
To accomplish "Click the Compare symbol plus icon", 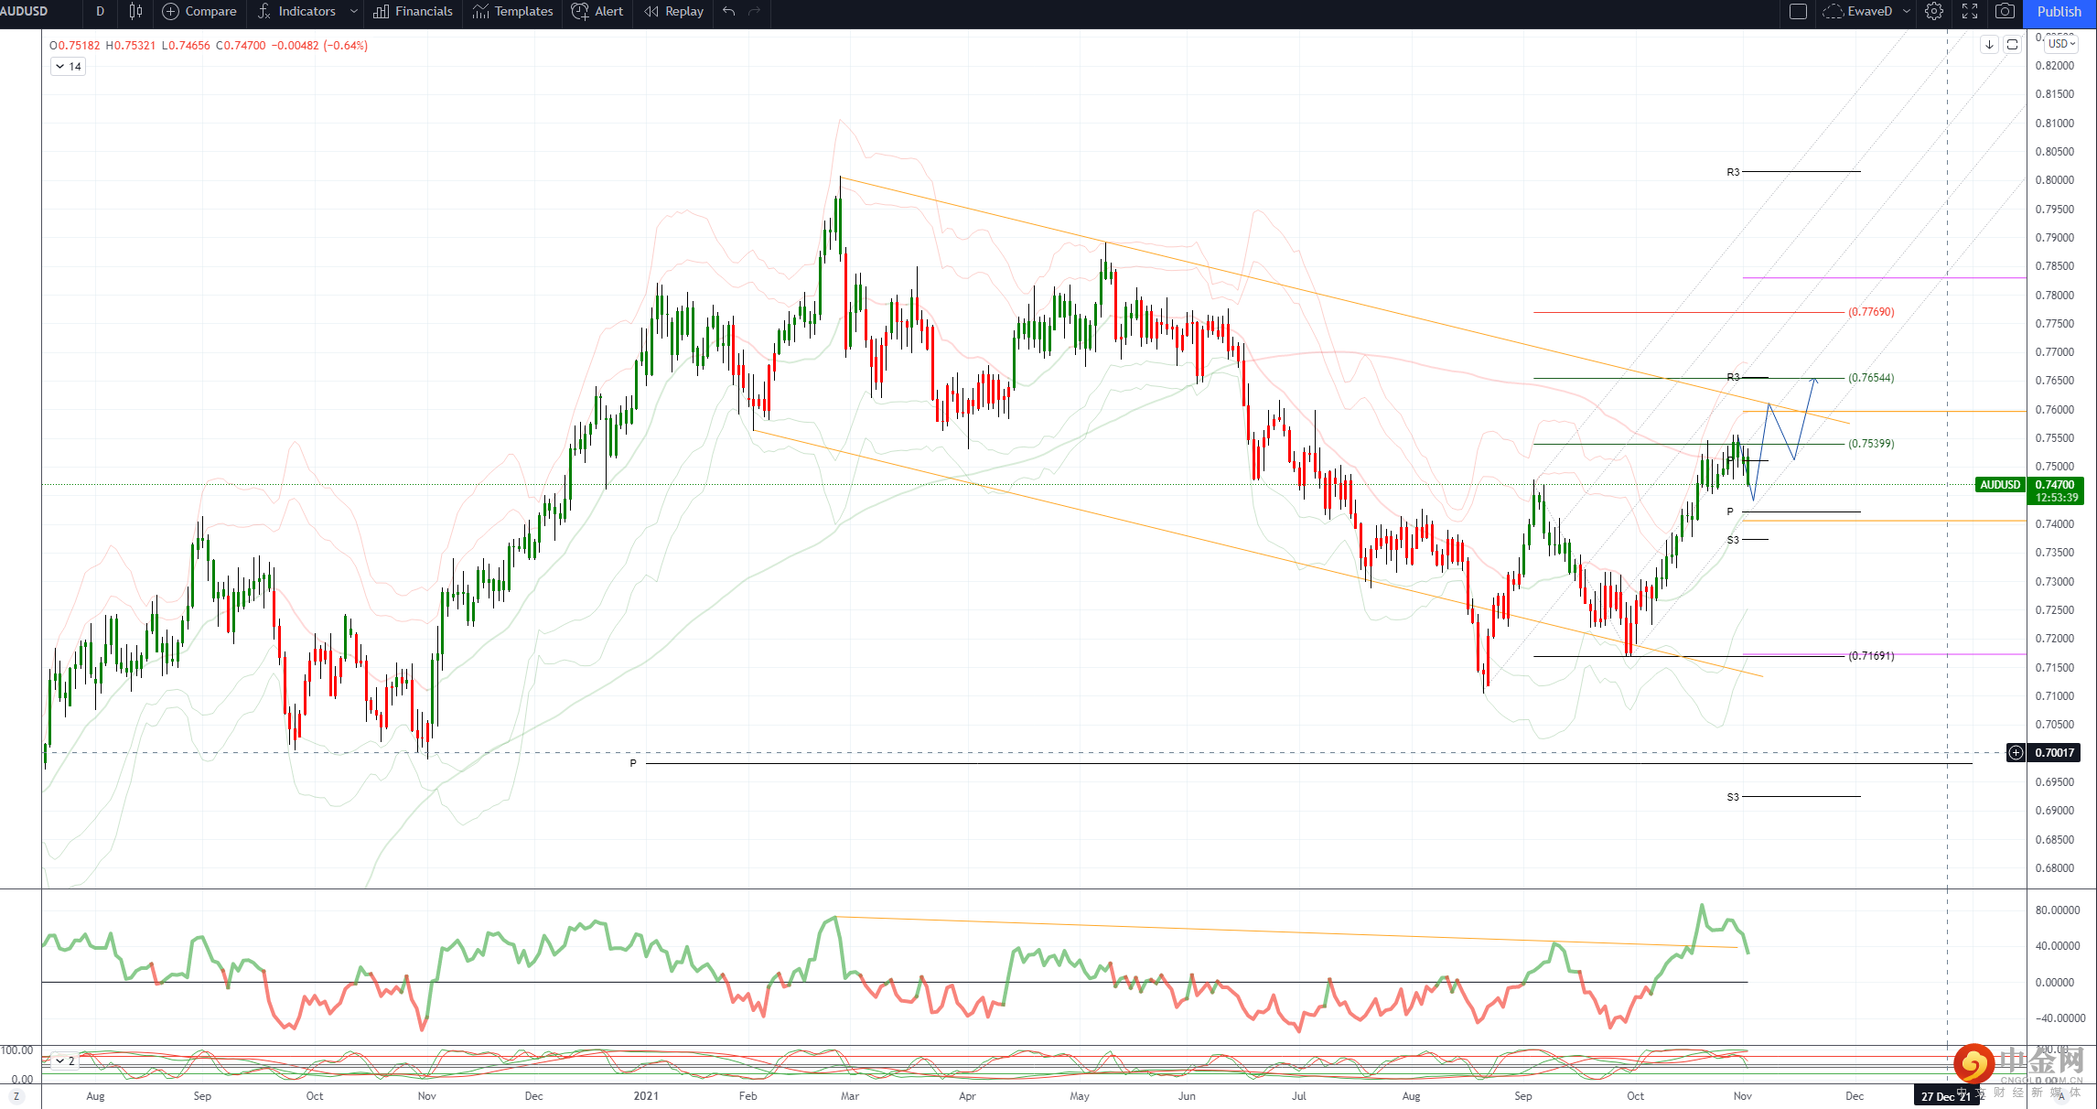I will (170, 11).
